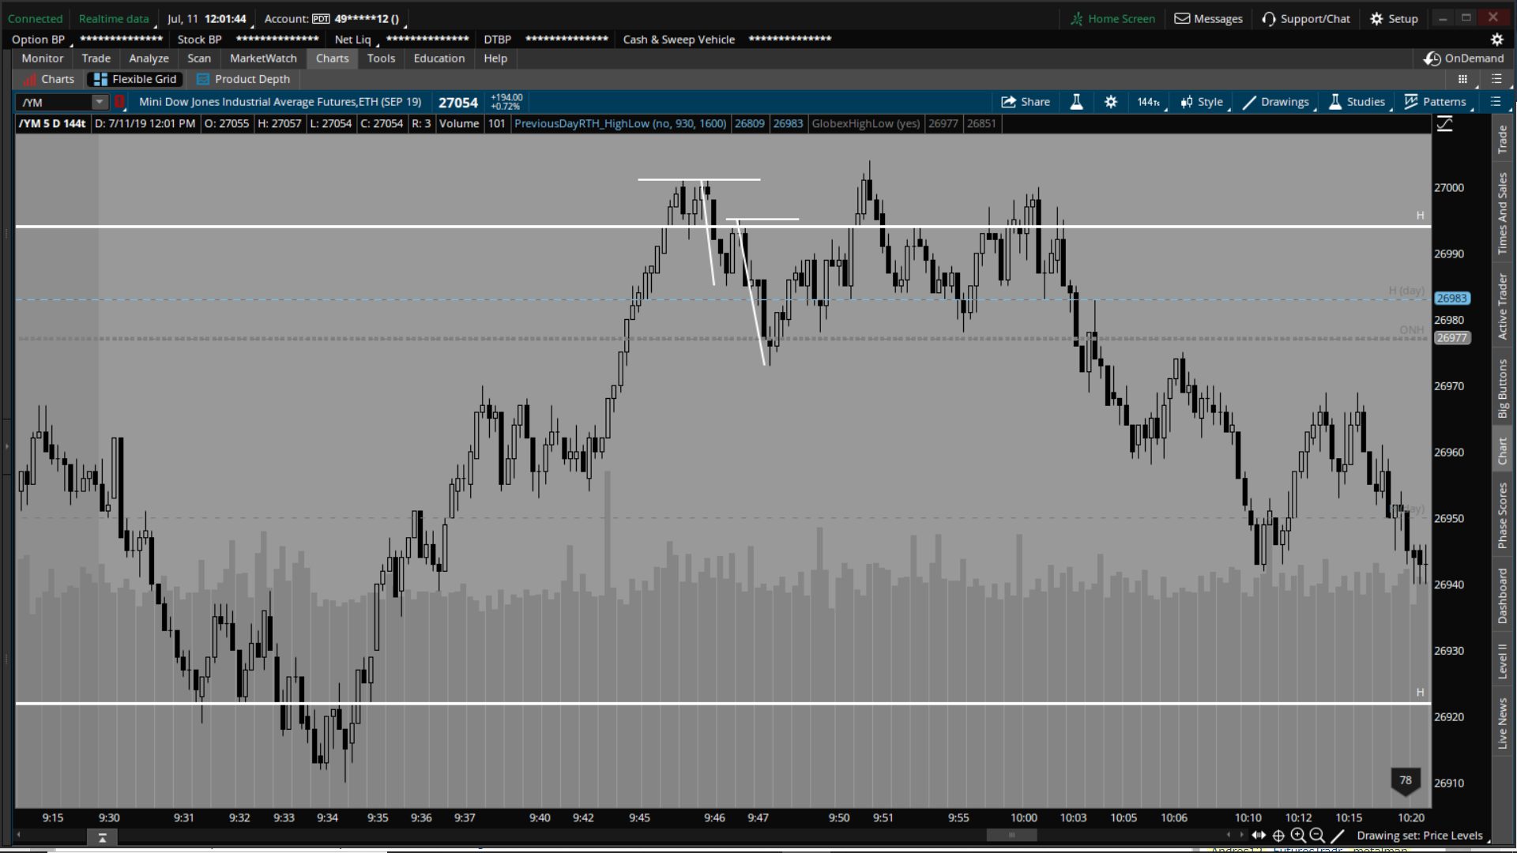Click the Connected status indicator
The width and height of the screenshot is (1517, 853).
click(x=36, y=19)
